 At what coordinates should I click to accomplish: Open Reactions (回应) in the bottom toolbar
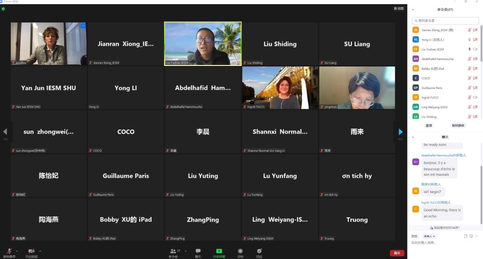(259, 251)
